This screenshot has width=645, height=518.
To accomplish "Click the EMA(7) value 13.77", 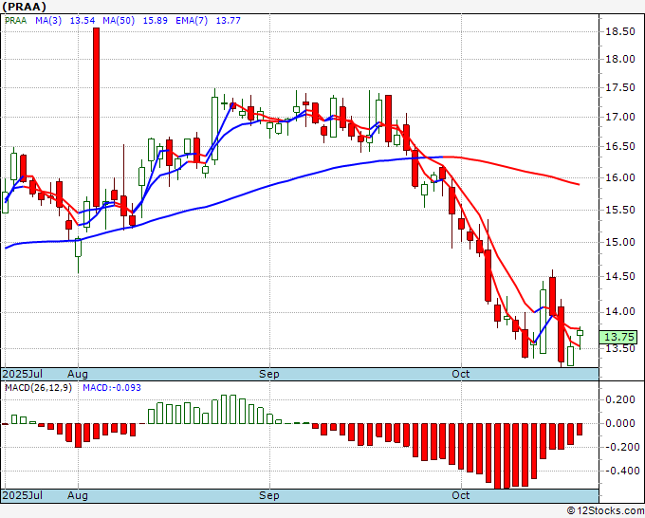I will click(x=229, y=20).
